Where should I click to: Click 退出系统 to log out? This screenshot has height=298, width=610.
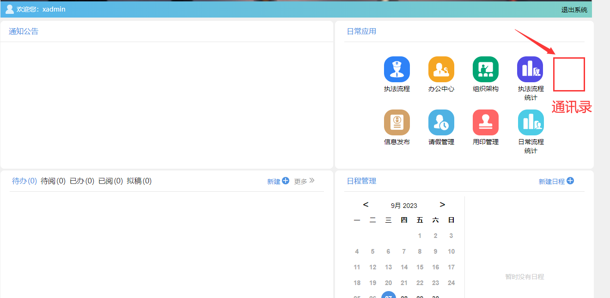tap(574, 10)
